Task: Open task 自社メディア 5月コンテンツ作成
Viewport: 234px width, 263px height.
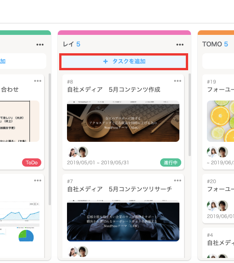Action: [114, 90]
